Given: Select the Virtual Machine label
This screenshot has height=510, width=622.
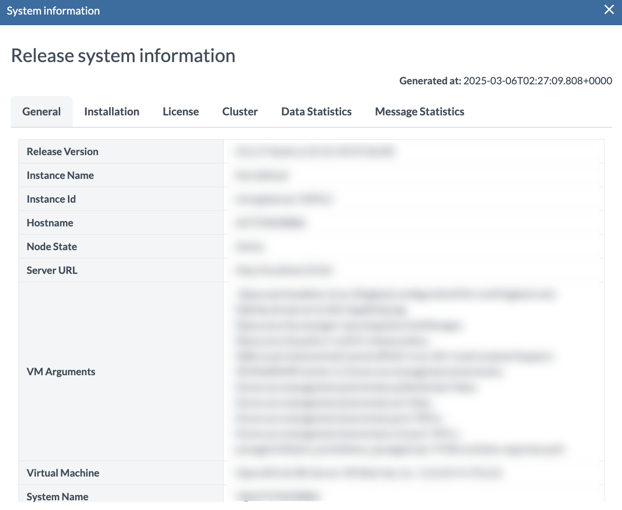Looking at the screenshot, I should tap(63, 473).
